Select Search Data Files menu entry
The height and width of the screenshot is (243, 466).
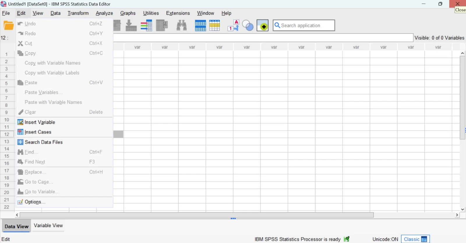(x=64, y=142)
